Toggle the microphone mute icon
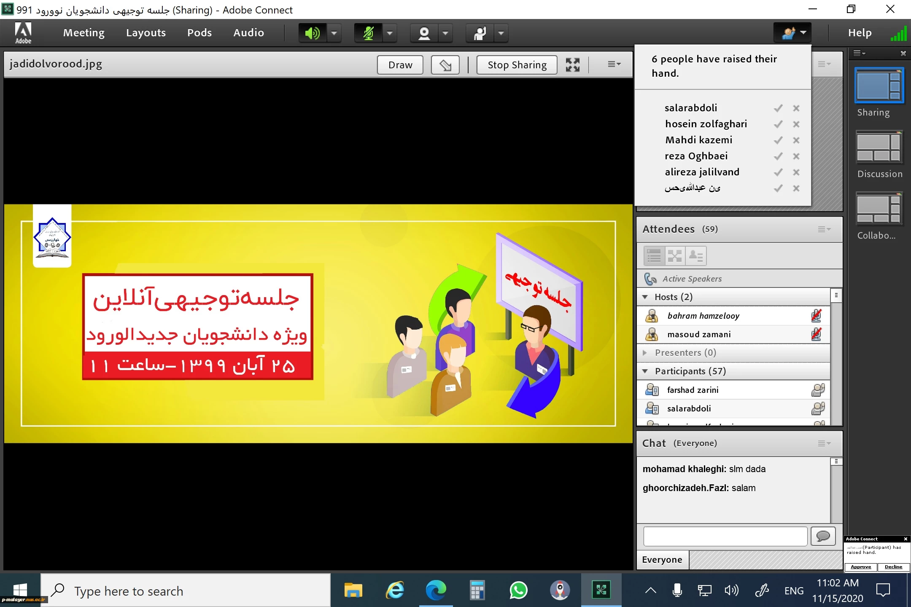Image resolution: width=911 pixels, height=607 pixels. click(x=368, y=33)
